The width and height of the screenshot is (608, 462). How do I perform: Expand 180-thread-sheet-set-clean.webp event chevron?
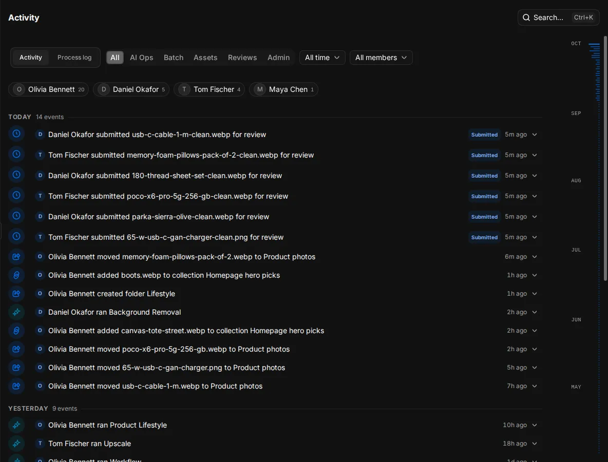[535, 176]
